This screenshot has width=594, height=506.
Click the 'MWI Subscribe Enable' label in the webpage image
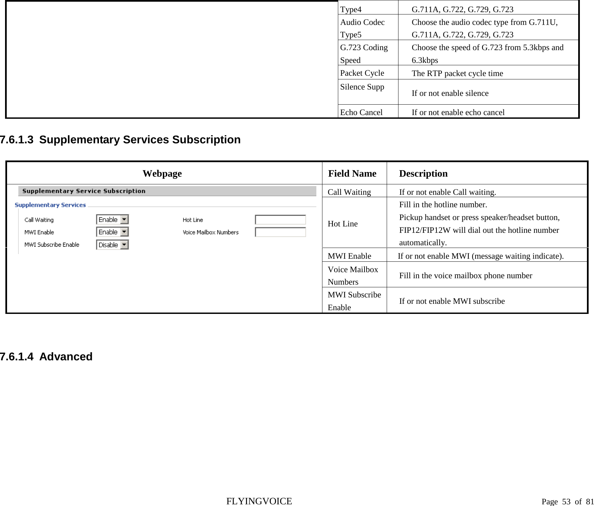point(52,245)
